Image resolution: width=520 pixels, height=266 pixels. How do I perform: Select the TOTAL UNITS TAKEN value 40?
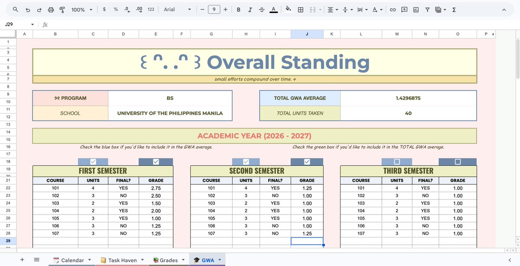tap(408, 113)
